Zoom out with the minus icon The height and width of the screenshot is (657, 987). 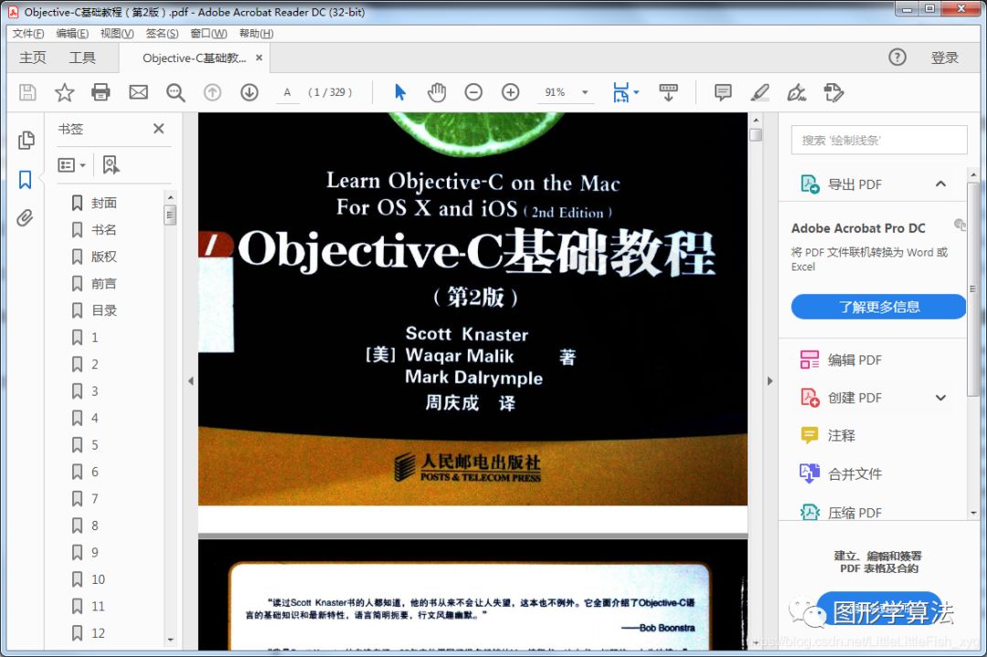(x=473, y=92)
